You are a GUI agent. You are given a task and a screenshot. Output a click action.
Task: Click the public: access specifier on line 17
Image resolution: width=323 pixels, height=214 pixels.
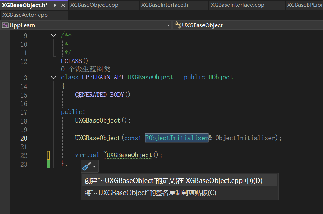click(73, 112)
